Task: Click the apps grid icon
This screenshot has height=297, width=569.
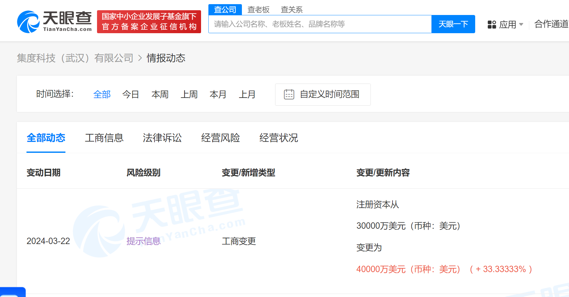Action: pos(492,25)
